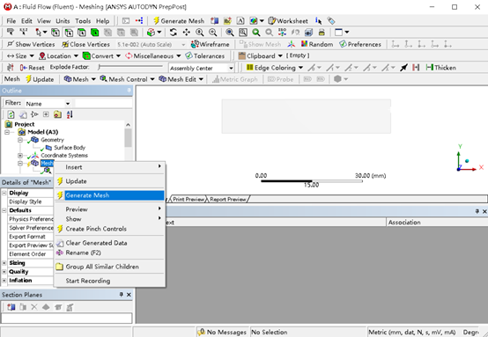Select the Surface Body tree item
488x337 pixels.
[x=70, y=148]
